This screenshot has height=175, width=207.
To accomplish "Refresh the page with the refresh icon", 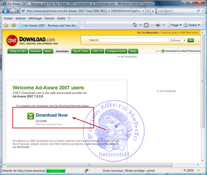I will [148, 11].
